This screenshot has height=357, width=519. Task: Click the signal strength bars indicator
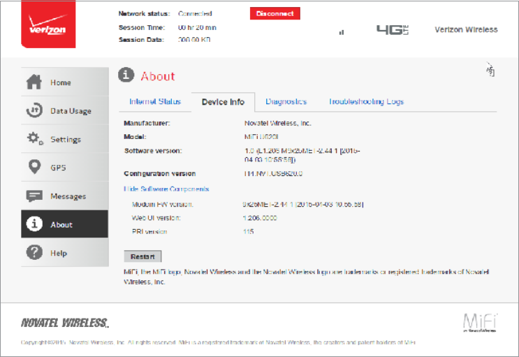click(x=342, y=32)
